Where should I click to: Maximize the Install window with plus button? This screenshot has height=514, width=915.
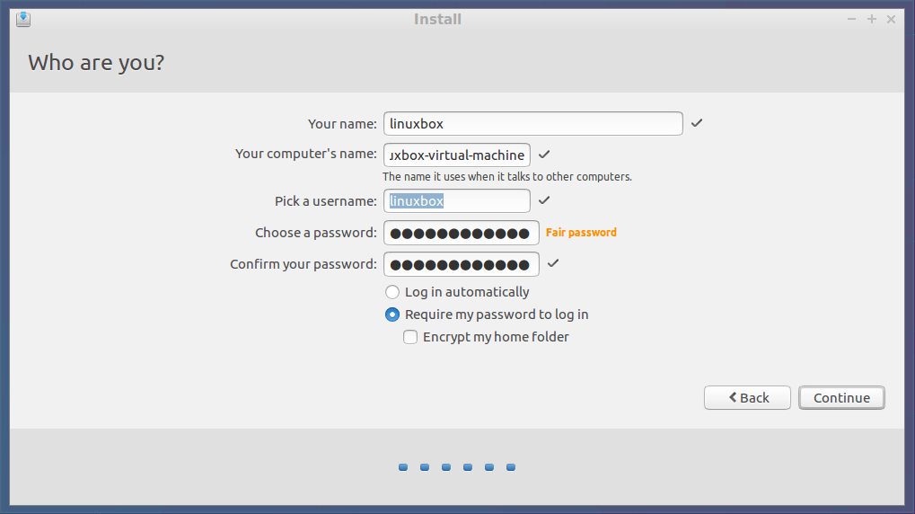point(871,19)
